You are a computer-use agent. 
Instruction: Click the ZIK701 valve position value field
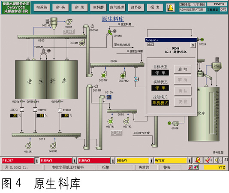tap(14, 116)
